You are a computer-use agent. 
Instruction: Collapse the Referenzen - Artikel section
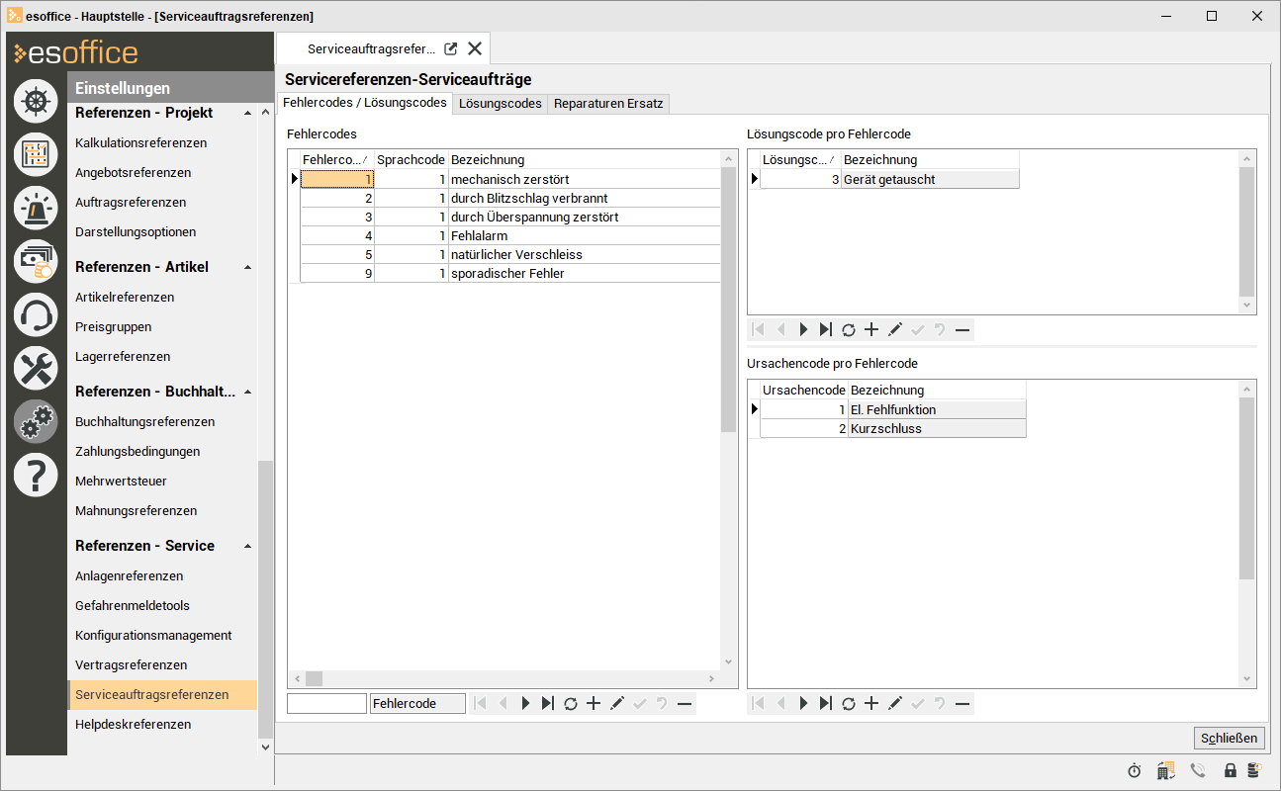pos(247,268)
